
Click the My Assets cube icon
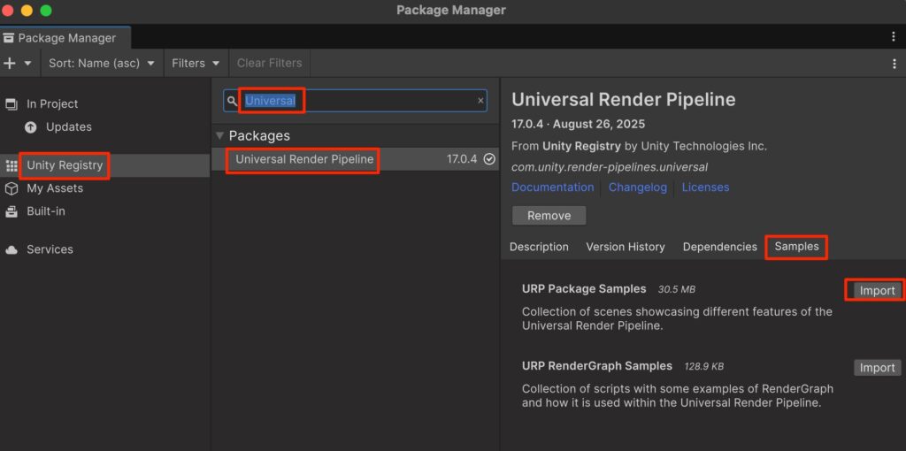11,189
